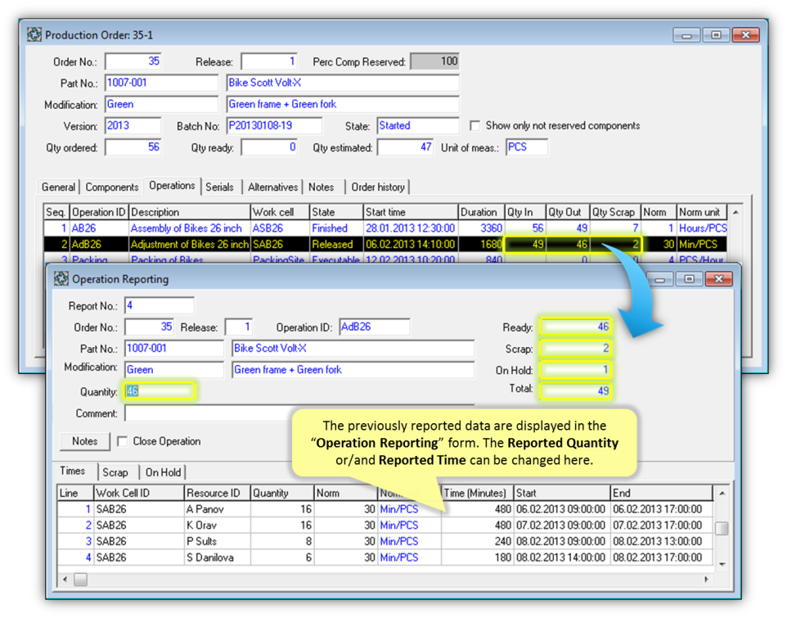Click the horizontal scrollbar right arrow

coord(706,580)
